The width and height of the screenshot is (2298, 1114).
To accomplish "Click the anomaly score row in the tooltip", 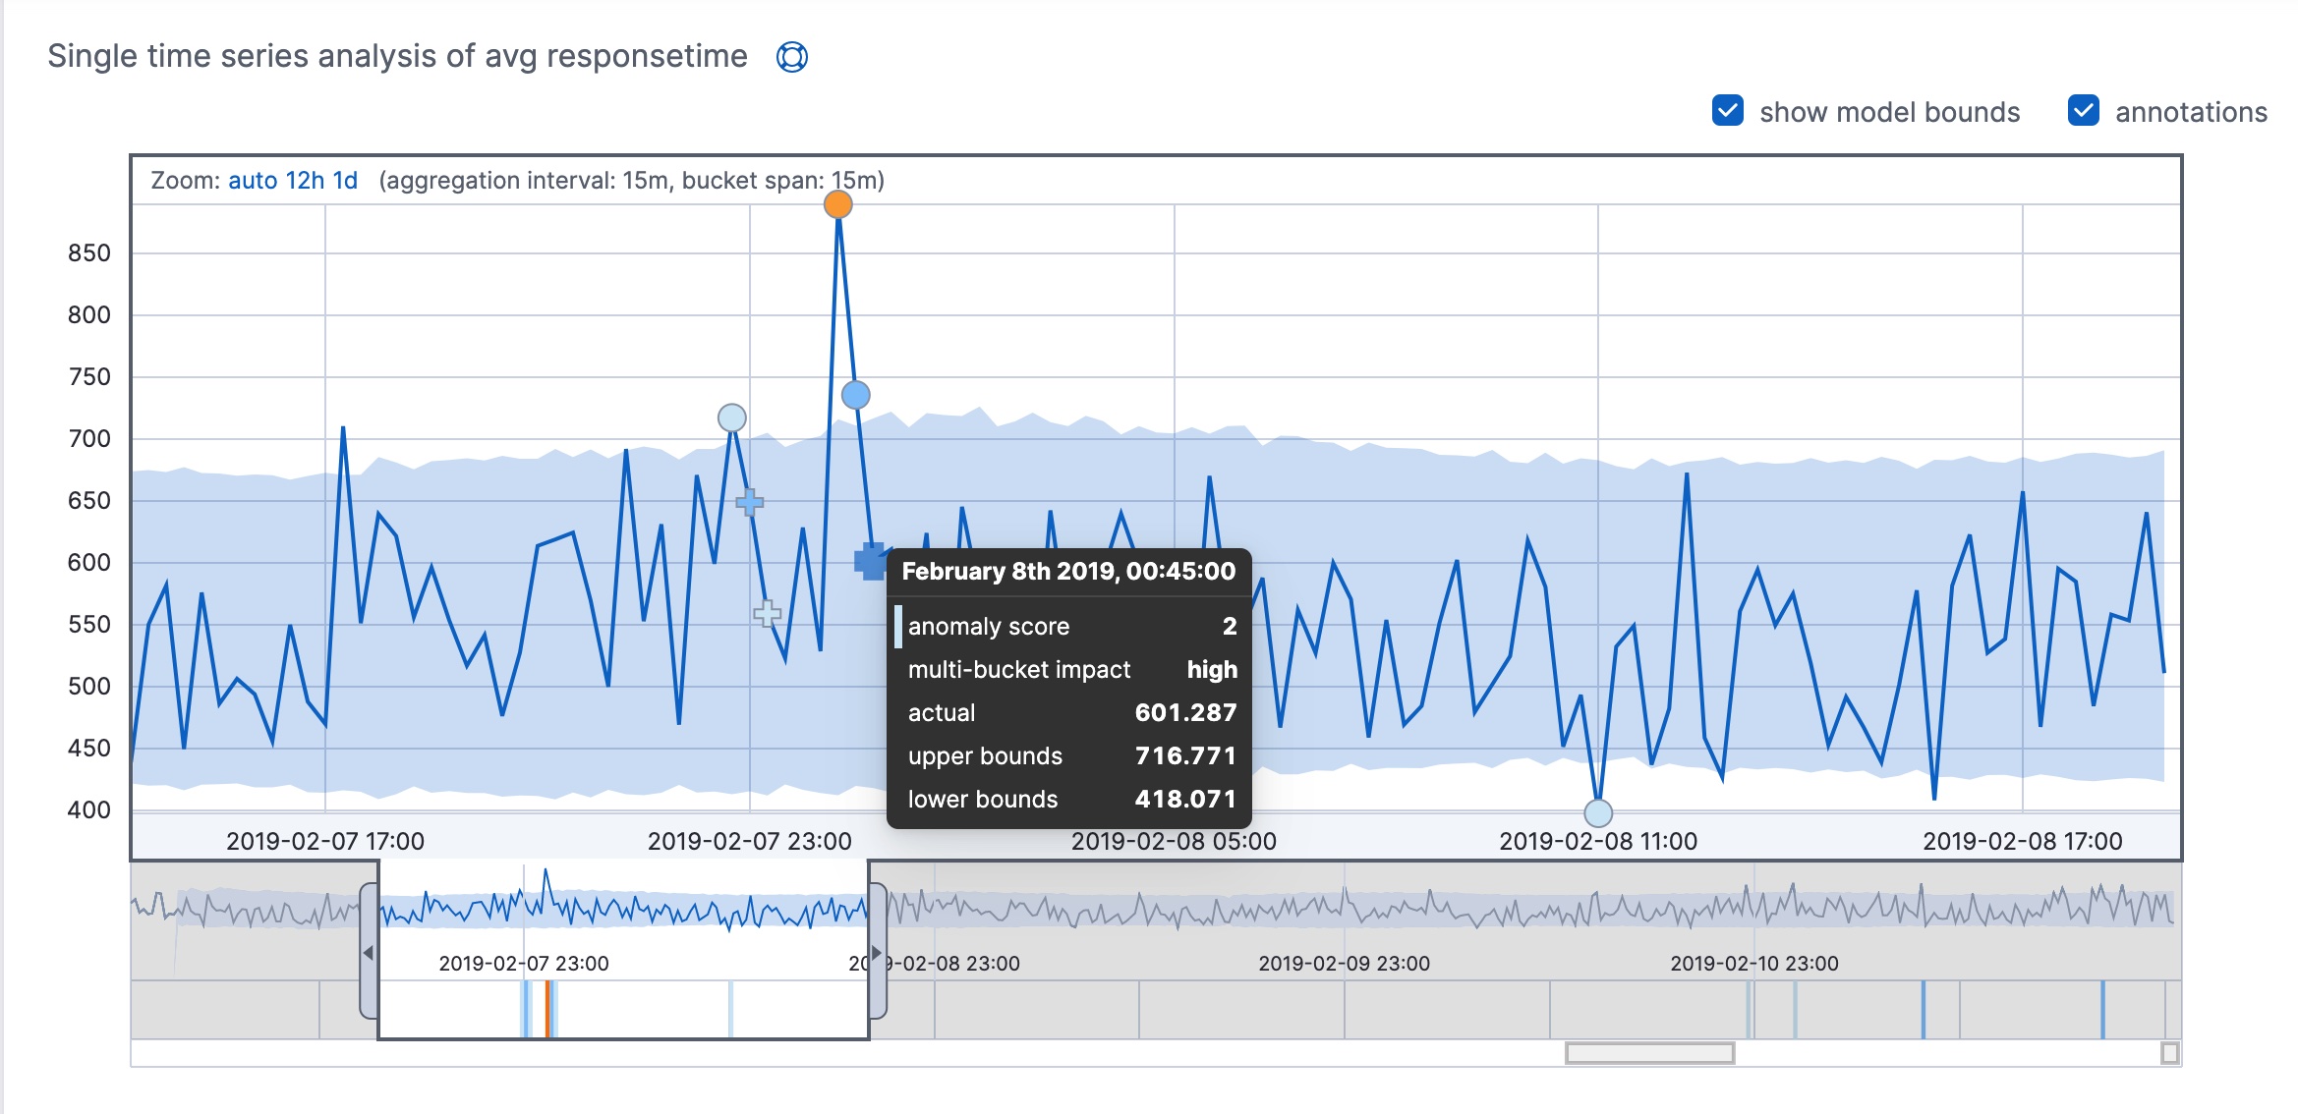I will tap(1071, 626).
